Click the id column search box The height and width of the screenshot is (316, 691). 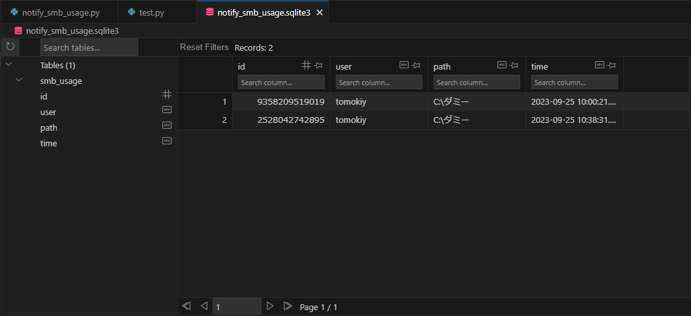coord(281,83)
